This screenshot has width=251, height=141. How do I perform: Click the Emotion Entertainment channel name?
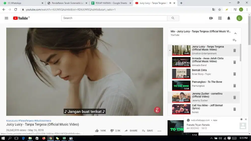[204, 53]
